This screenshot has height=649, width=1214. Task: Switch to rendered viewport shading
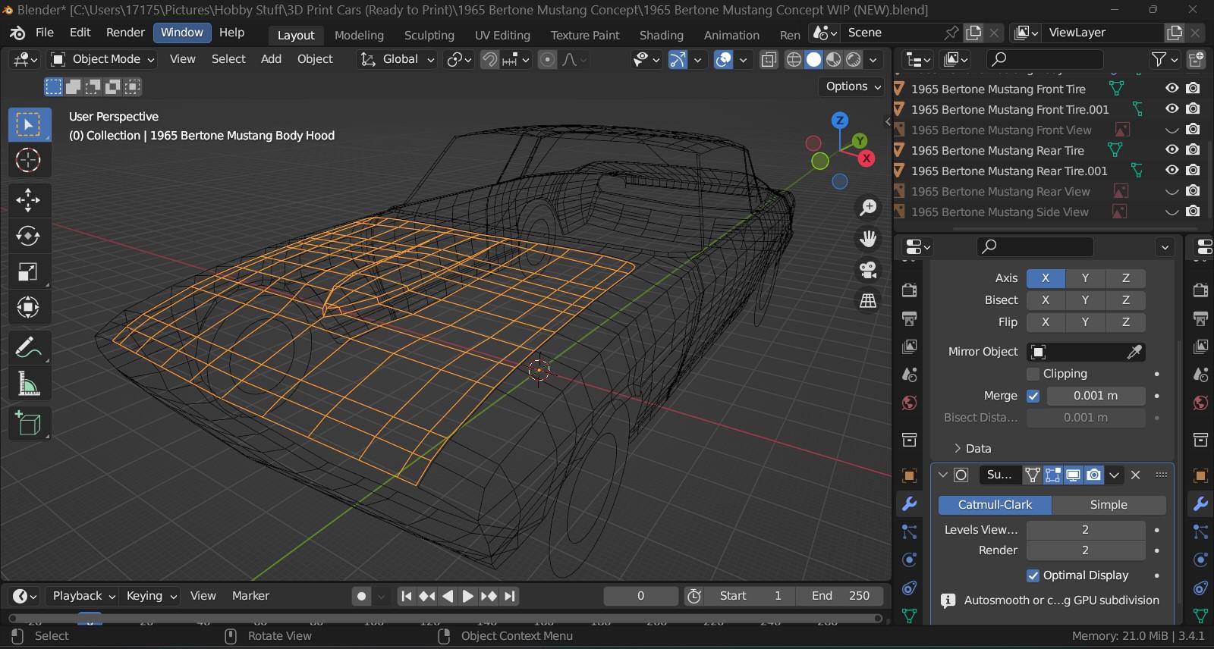coord(854,59)
